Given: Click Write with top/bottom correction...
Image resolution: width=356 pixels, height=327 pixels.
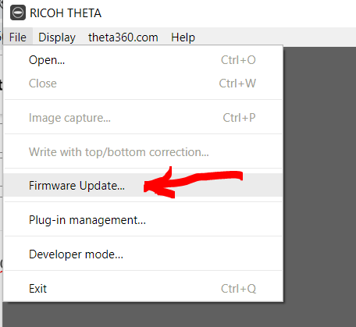Looking at the screenshot, I should coord(144,152).
